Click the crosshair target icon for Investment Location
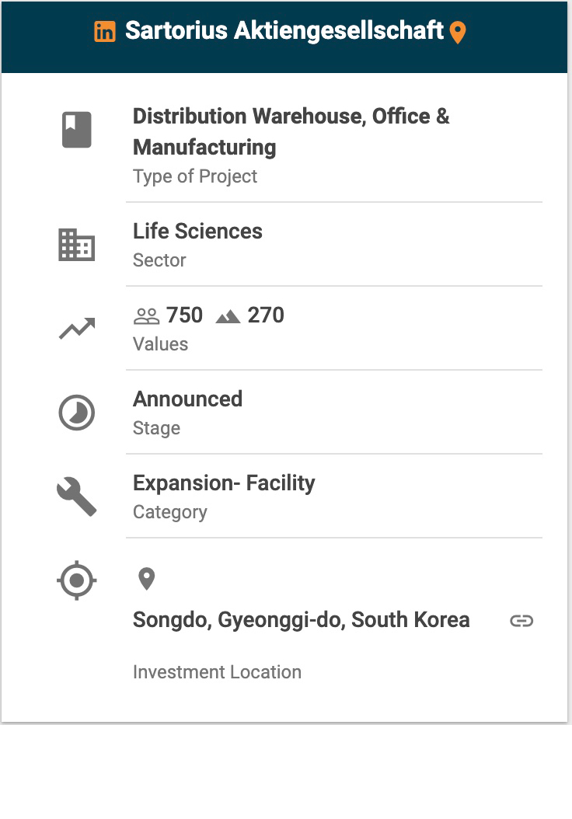The height and width of the screenshot is (819, 572). [77, 580]
